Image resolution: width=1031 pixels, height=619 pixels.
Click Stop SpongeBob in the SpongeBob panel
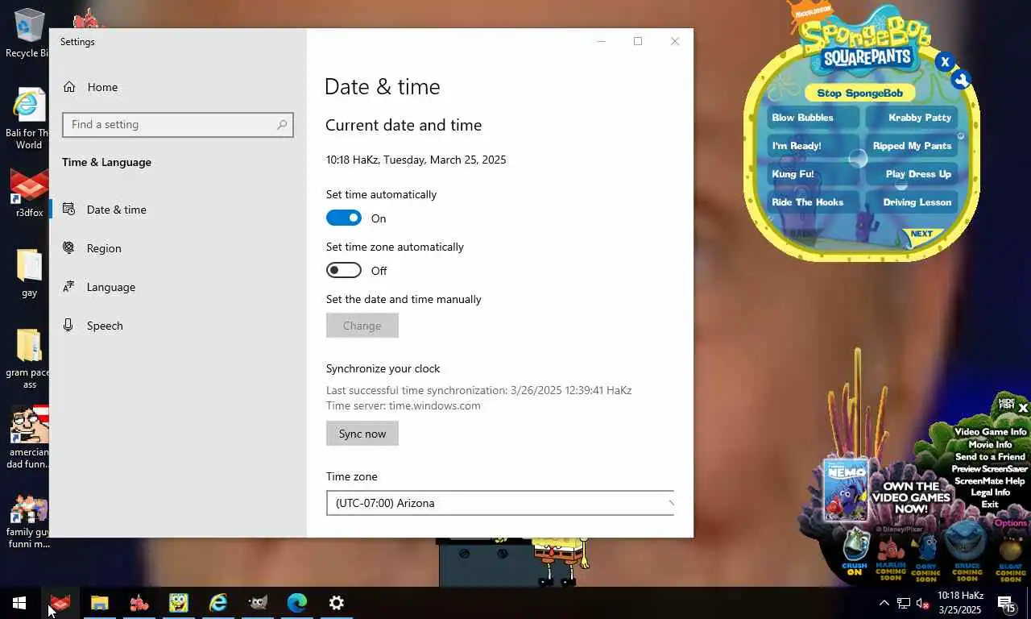859,93
